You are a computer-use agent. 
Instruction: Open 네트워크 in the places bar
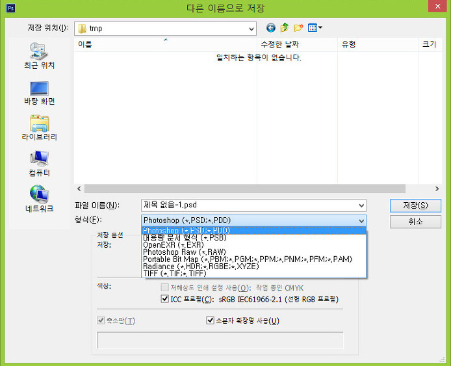(39, 198)
